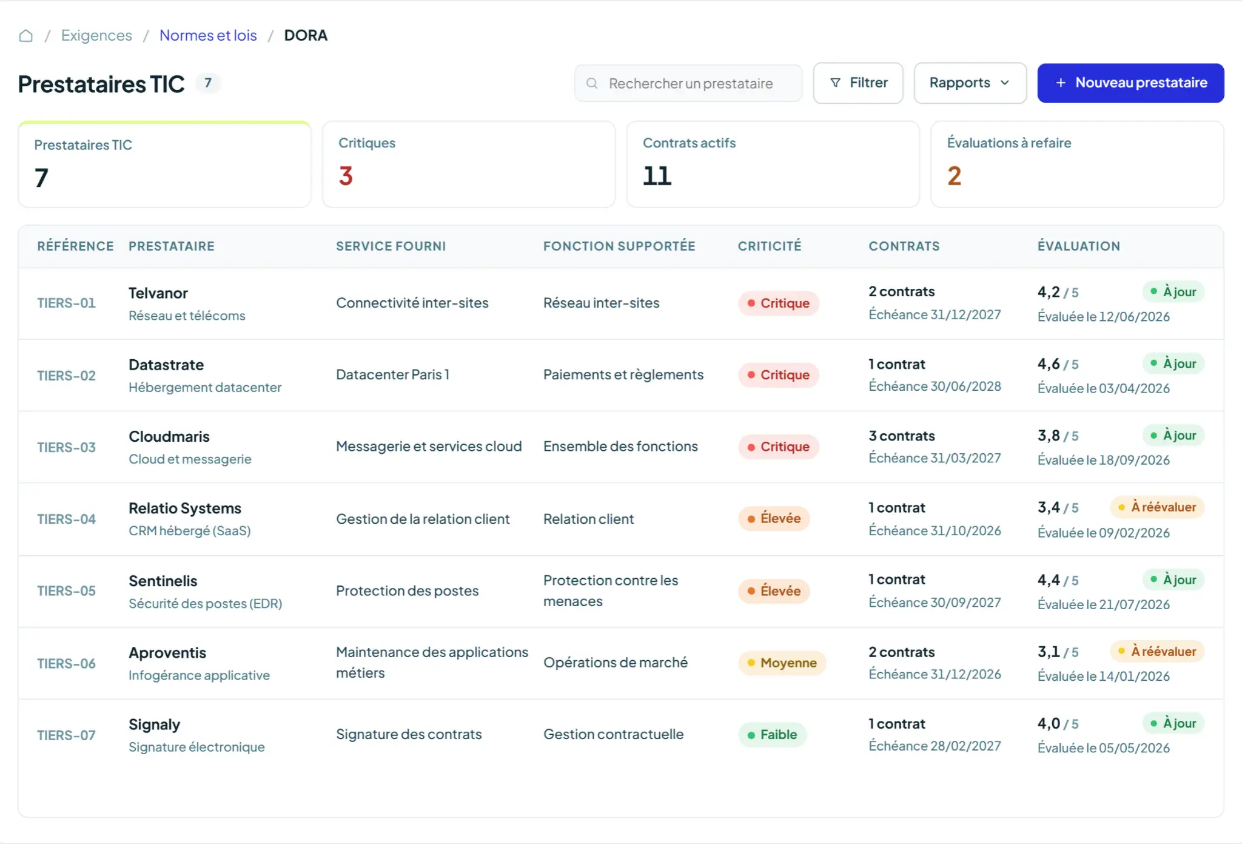Click À jour status for Telvanor

pyautogui.click(x=1173, y=292)
